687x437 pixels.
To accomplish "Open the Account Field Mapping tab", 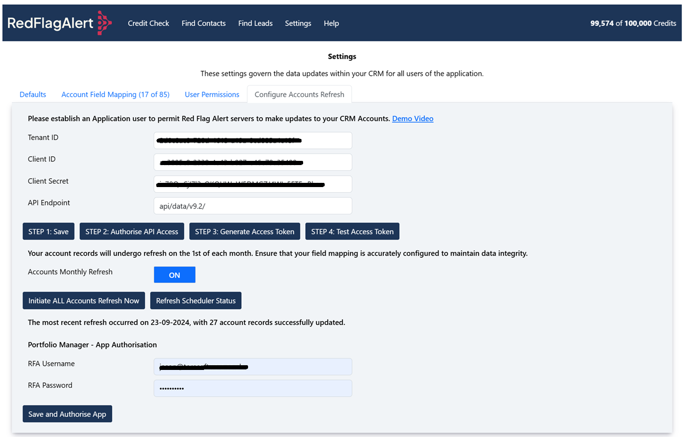I will click(115, 94).
